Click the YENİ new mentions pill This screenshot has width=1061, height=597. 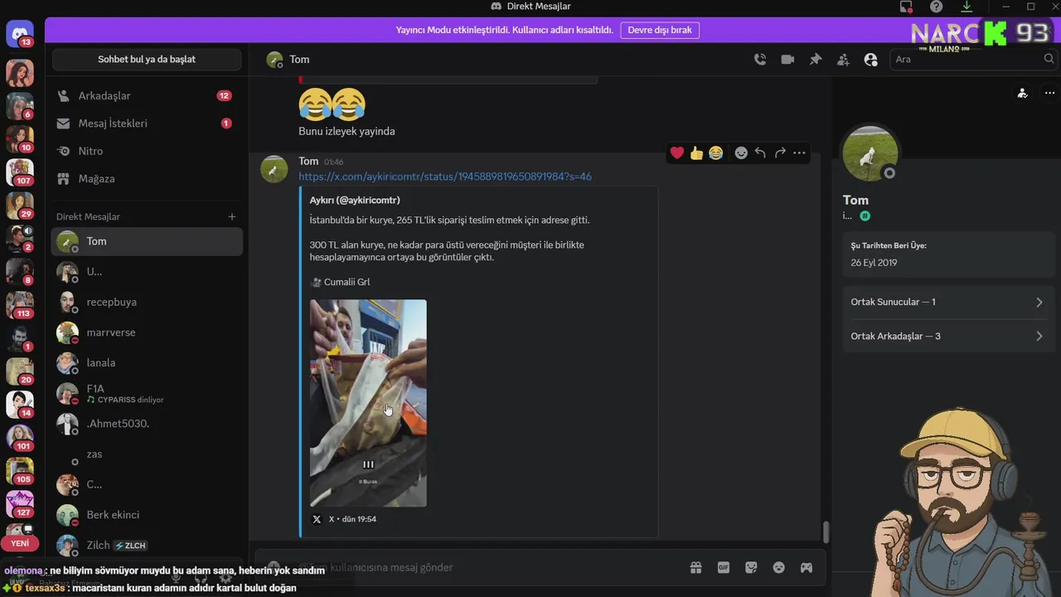click(20, 544)
